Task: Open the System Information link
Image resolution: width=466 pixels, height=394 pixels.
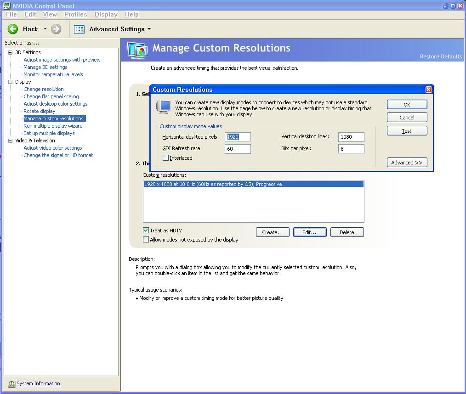Action: click(38, 383)
